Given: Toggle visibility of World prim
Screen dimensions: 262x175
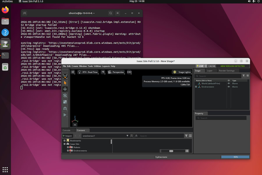Looking at the screenshot, I should (x=229, y=83).
